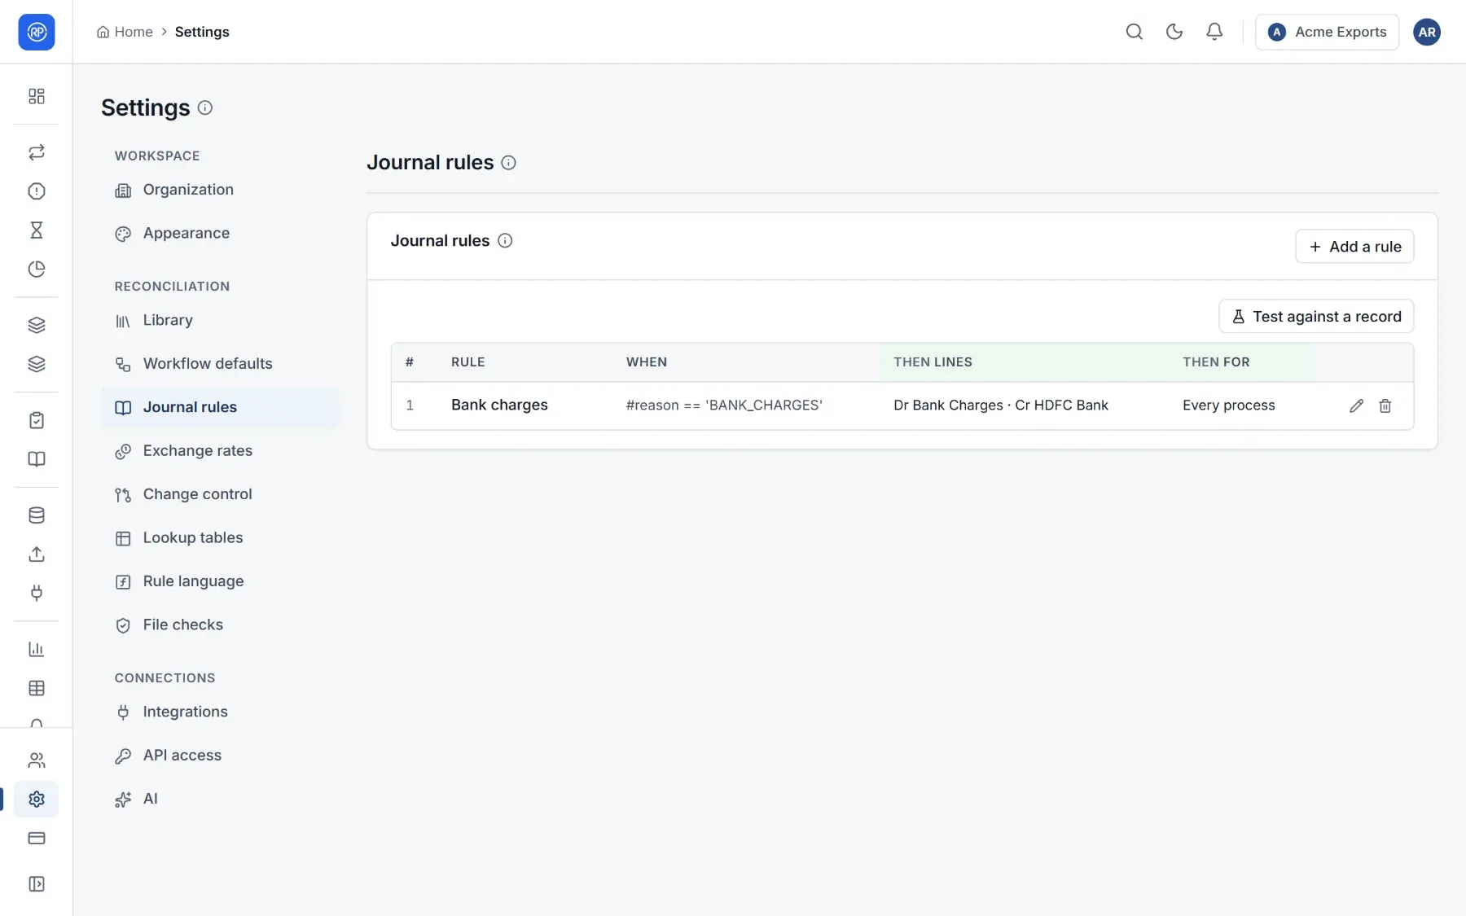The height and width of the screenshot is (916, 1466).
Task: Click Test against a record button
Action: click(1316, 317)
